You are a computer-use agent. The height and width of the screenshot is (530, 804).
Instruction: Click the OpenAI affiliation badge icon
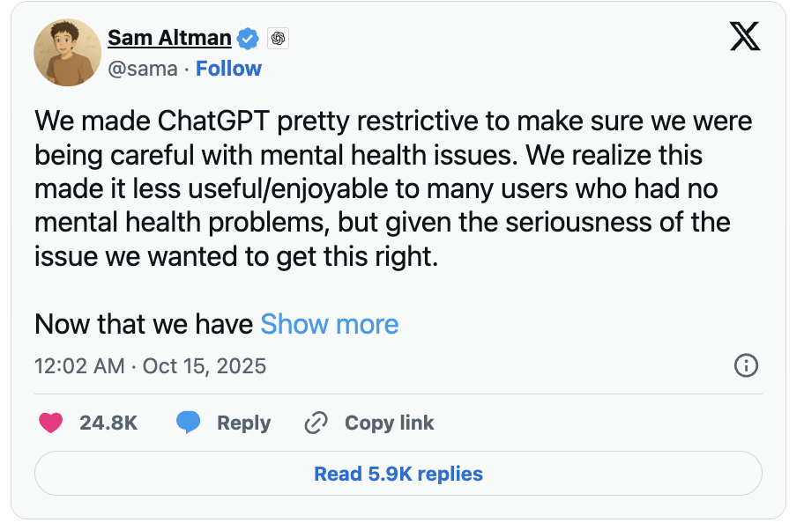(278, 38)
